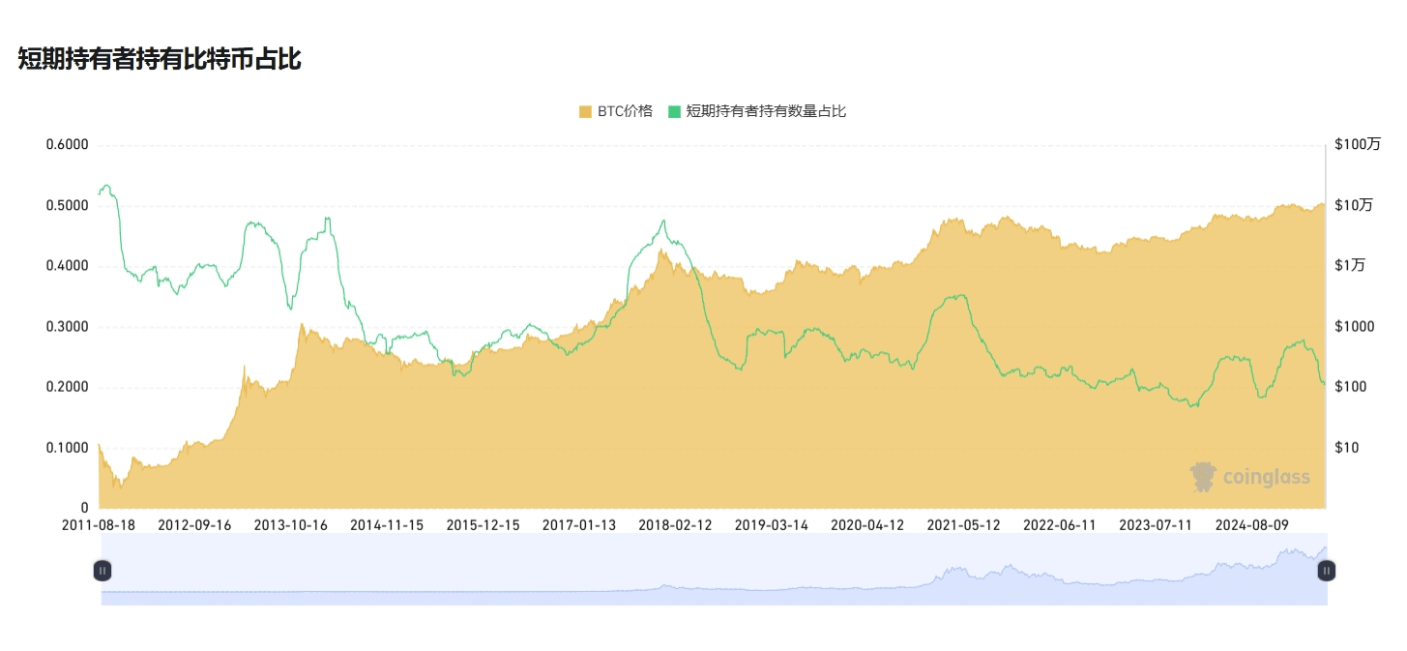Click the chart title 短期持有者持有比特币占比
The height and width of the screenshot is (651, 1407).
click(160, 59)
